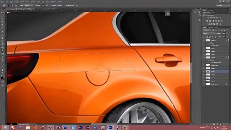Select the Gradient tool
This screenshot has width=231, height=130.
pyautogui.click(x=3, y=47)
